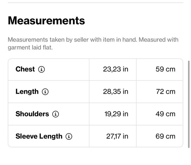Click the horizontal divider above Measurements

[x=95, y=3]
